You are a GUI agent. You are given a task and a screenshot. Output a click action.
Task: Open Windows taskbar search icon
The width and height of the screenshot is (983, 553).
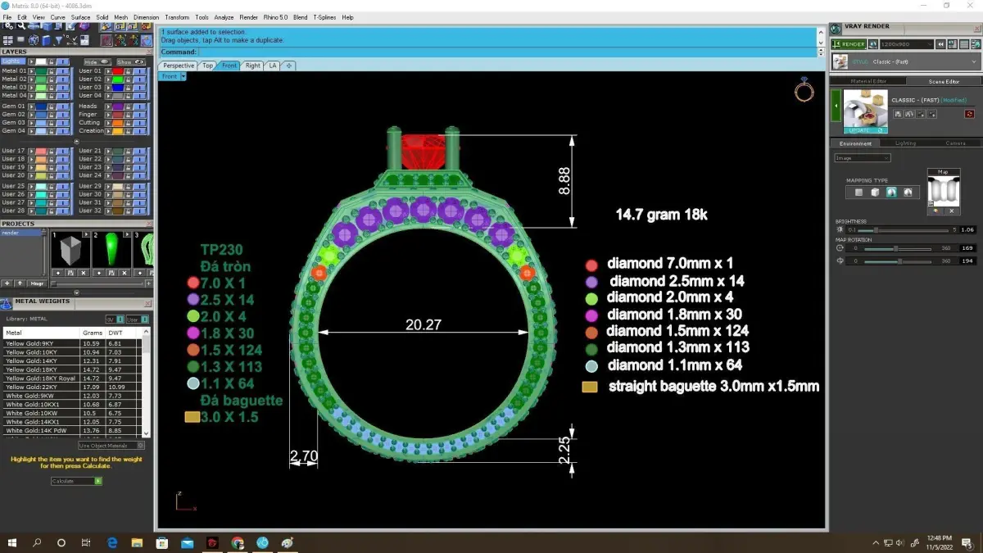click(37, 542)
